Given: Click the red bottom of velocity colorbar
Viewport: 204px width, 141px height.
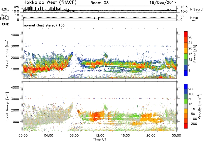Looking at the screenshot, I should pyautogui.click(x=186, y=126).
